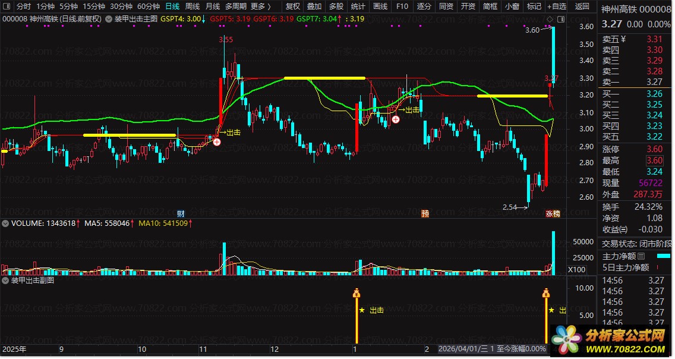675x359 pixels.
Task: Switch to 月线 monthly chart
Action: [x=213, y=7]
